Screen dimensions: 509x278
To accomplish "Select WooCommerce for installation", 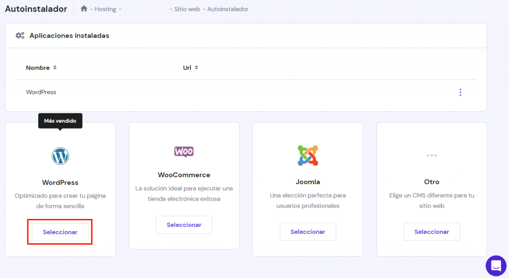I will tap(184, 225).
